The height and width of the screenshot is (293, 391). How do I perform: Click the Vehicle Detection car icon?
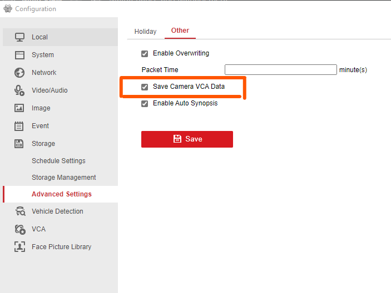(20, 211)
